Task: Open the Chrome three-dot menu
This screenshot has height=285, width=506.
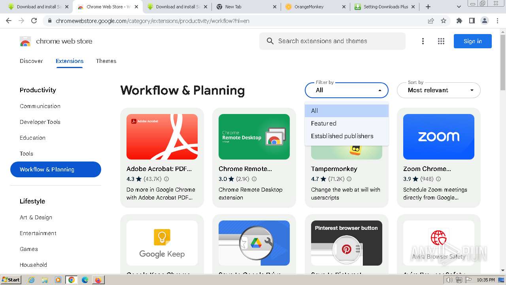Action: click(497, 21)
